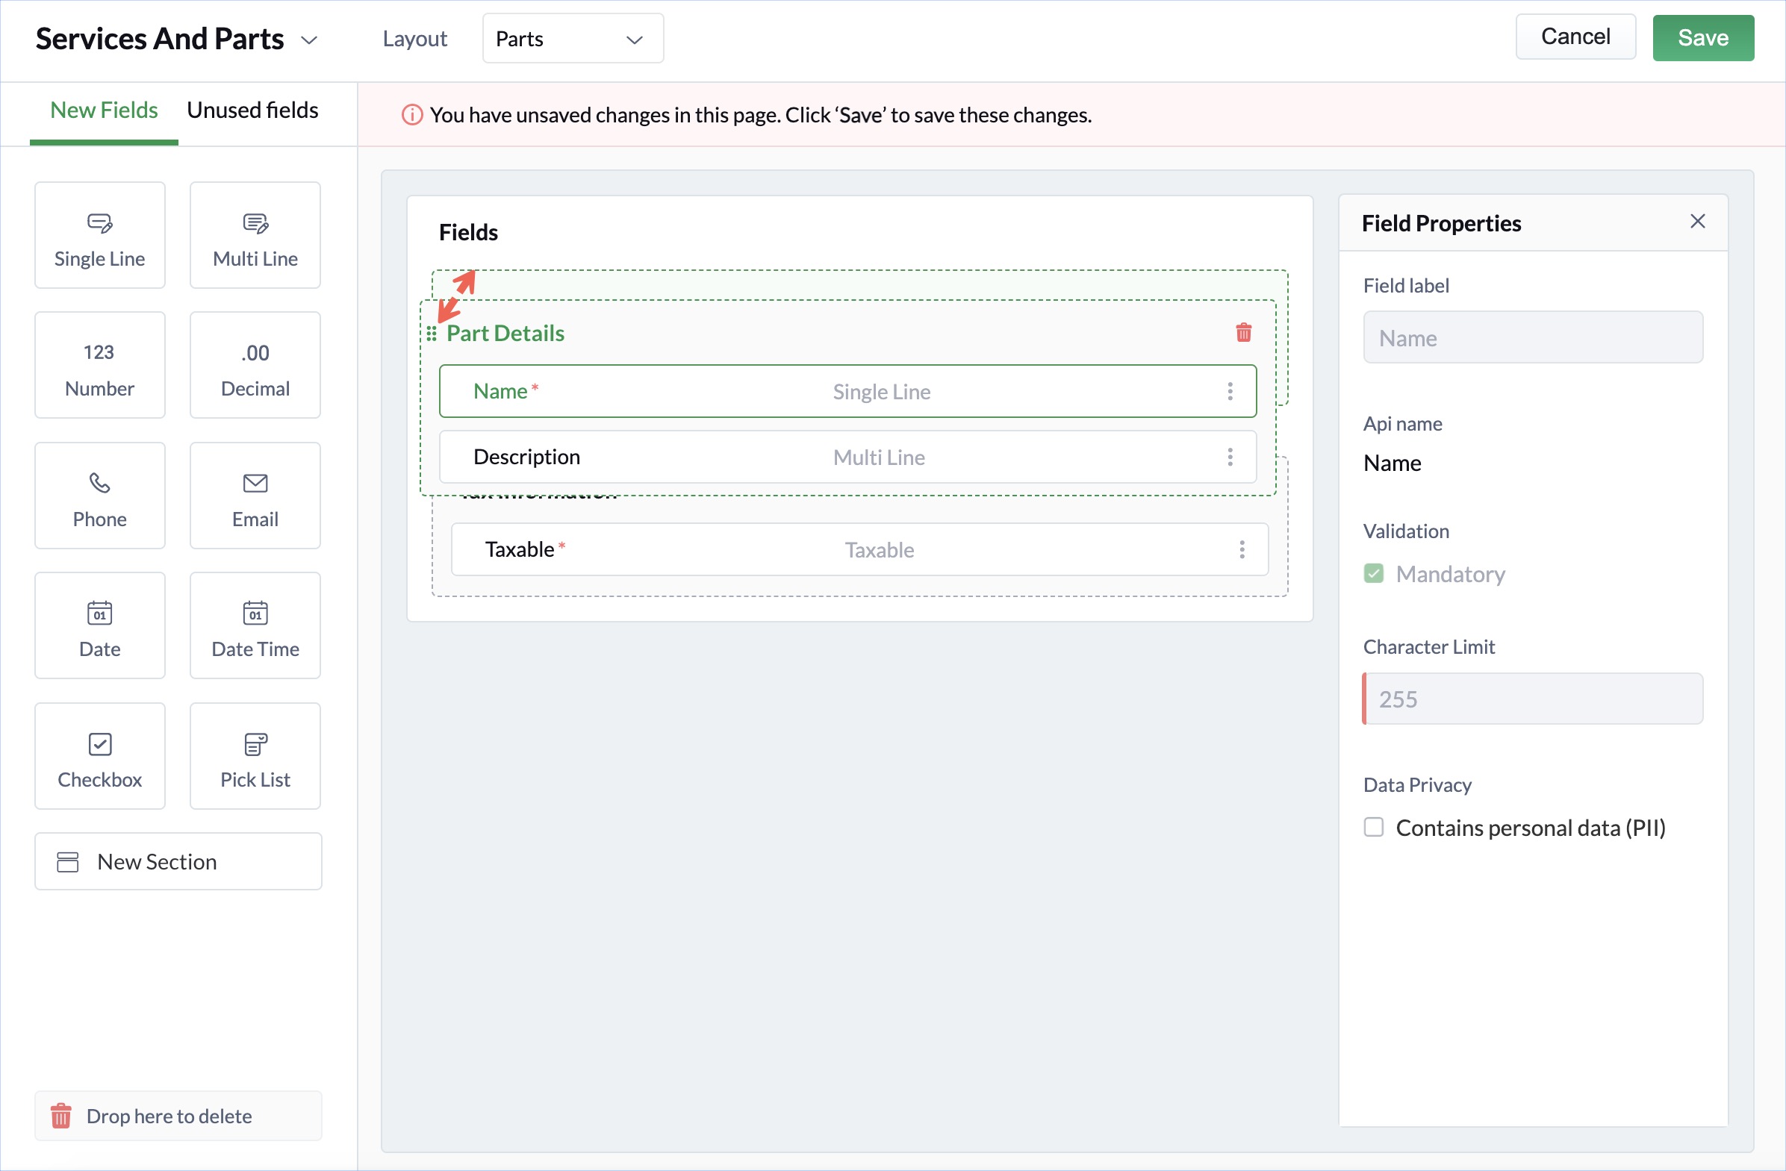Choose the Email field type icon

point(255,483)
